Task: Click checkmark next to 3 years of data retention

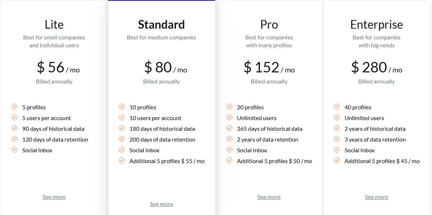Action: click(337, 139)
